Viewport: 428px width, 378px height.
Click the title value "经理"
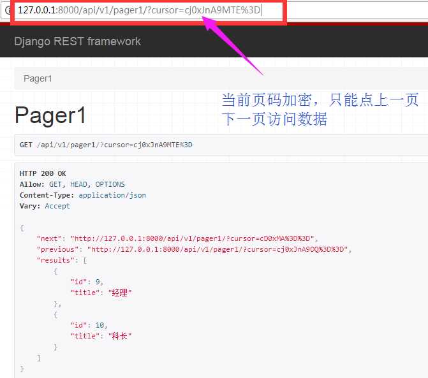coord(120,293)
